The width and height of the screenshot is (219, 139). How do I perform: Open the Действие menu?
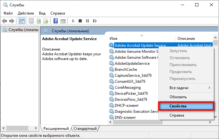26,13
